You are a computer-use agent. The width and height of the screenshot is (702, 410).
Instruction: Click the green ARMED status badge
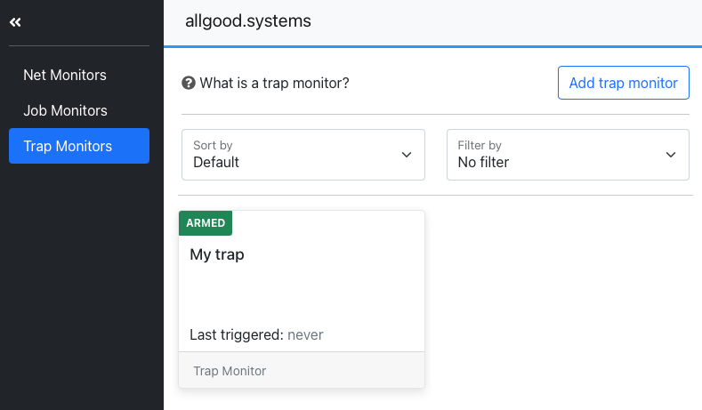coord(206,223)
